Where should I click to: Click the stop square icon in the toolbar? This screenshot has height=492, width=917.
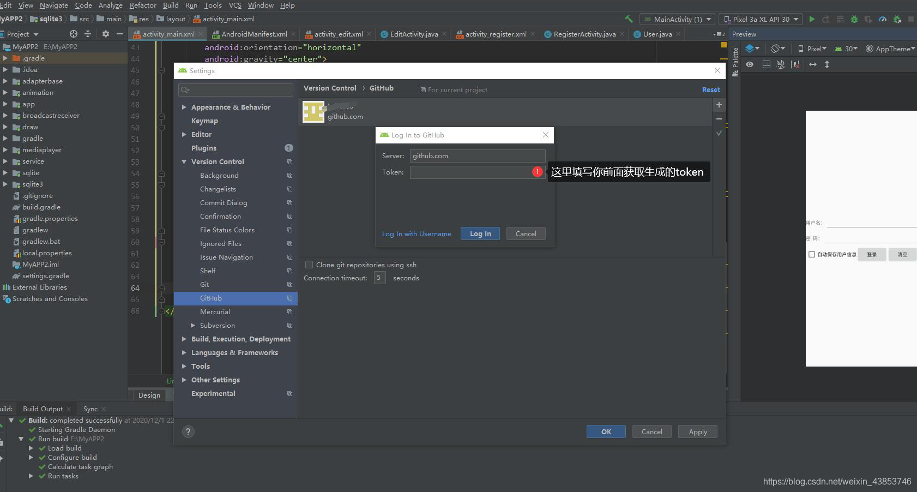click(911, 19)
